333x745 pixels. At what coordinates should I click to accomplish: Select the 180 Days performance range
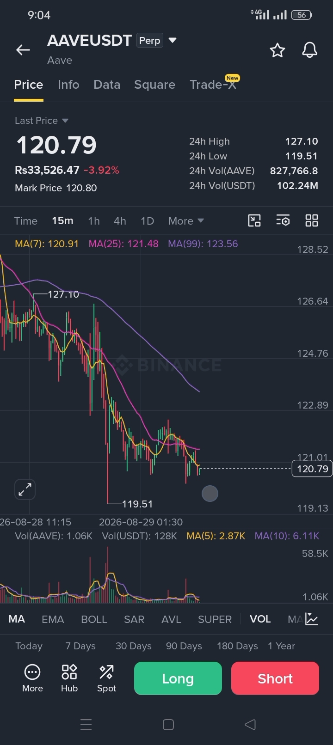pos(237,646)
